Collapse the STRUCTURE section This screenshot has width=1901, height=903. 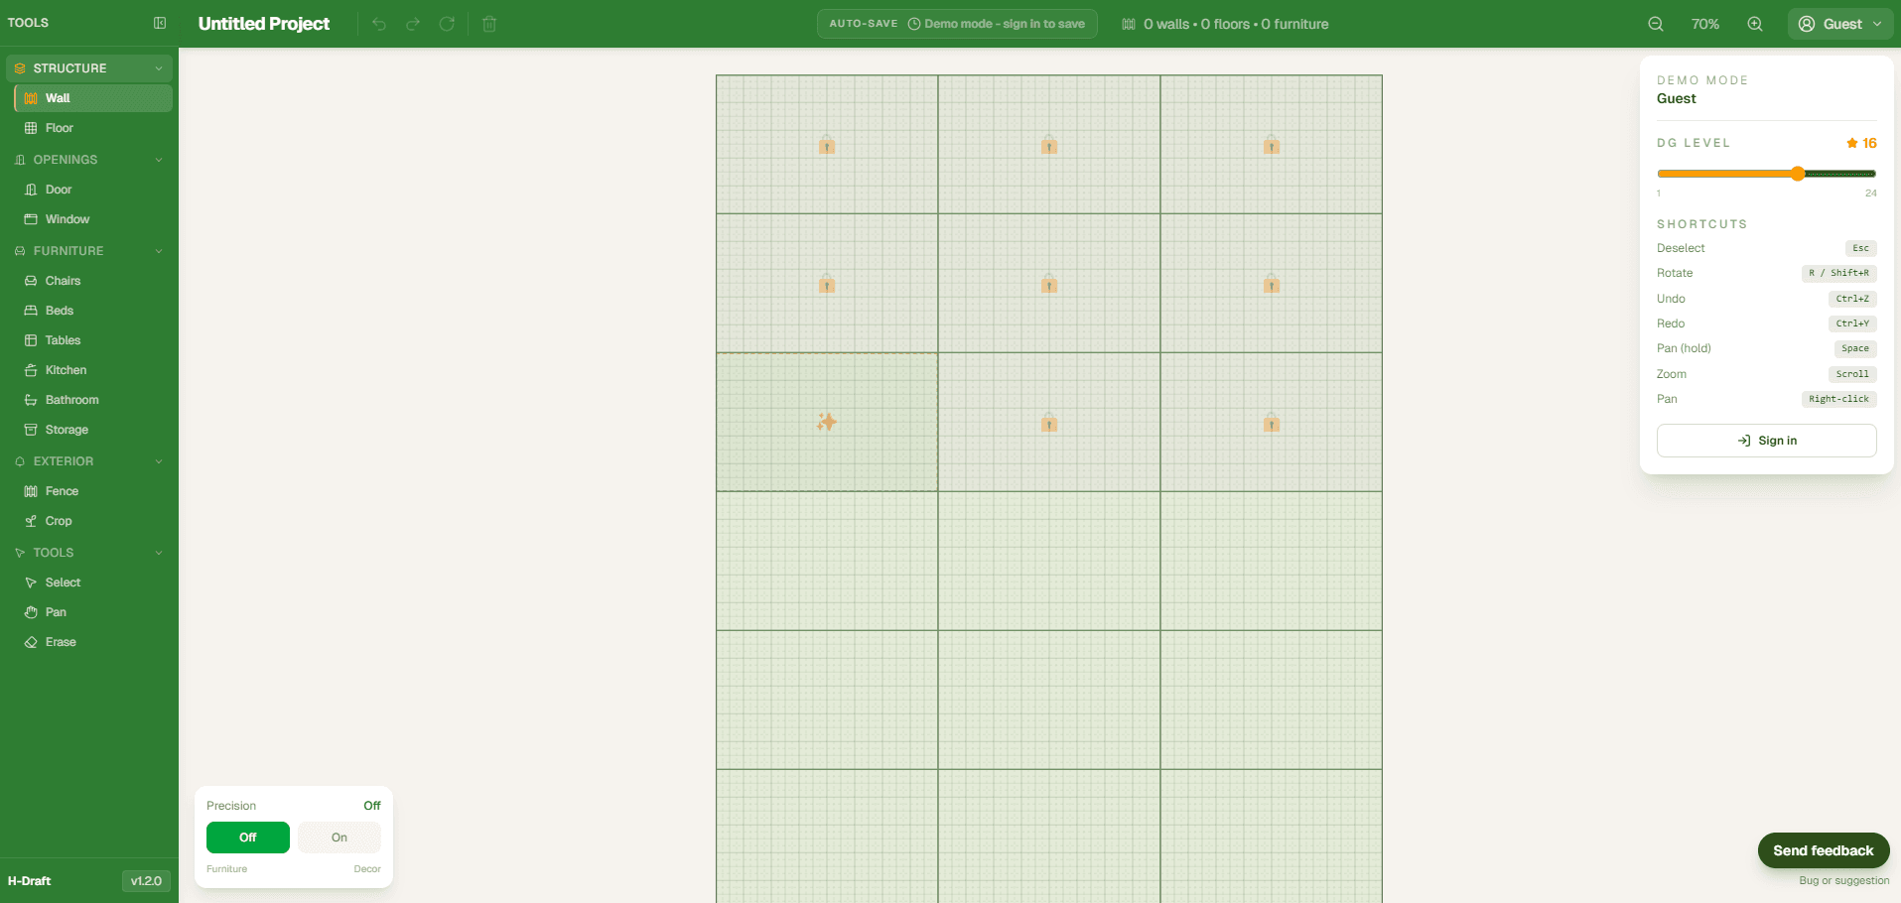[x=159, y=67]
